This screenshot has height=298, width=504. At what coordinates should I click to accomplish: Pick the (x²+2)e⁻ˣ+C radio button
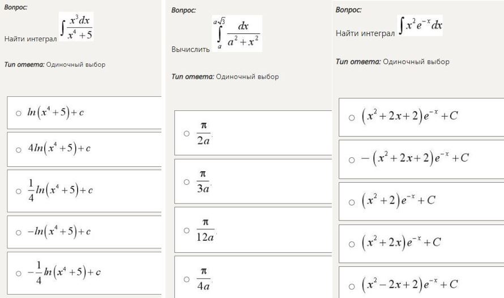coord(351,201)
